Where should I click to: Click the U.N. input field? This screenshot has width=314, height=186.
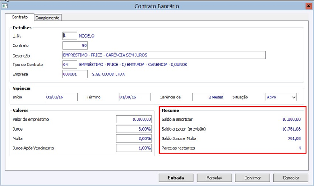[x=69, y=36]
